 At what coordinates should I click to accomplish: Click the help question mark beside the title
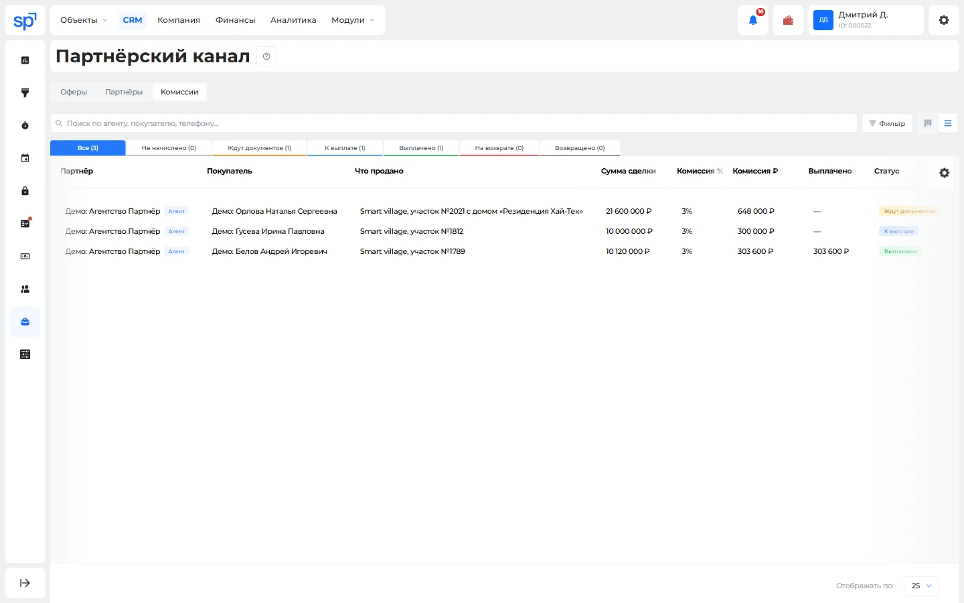pyautogui.click(x=266, y=56)
